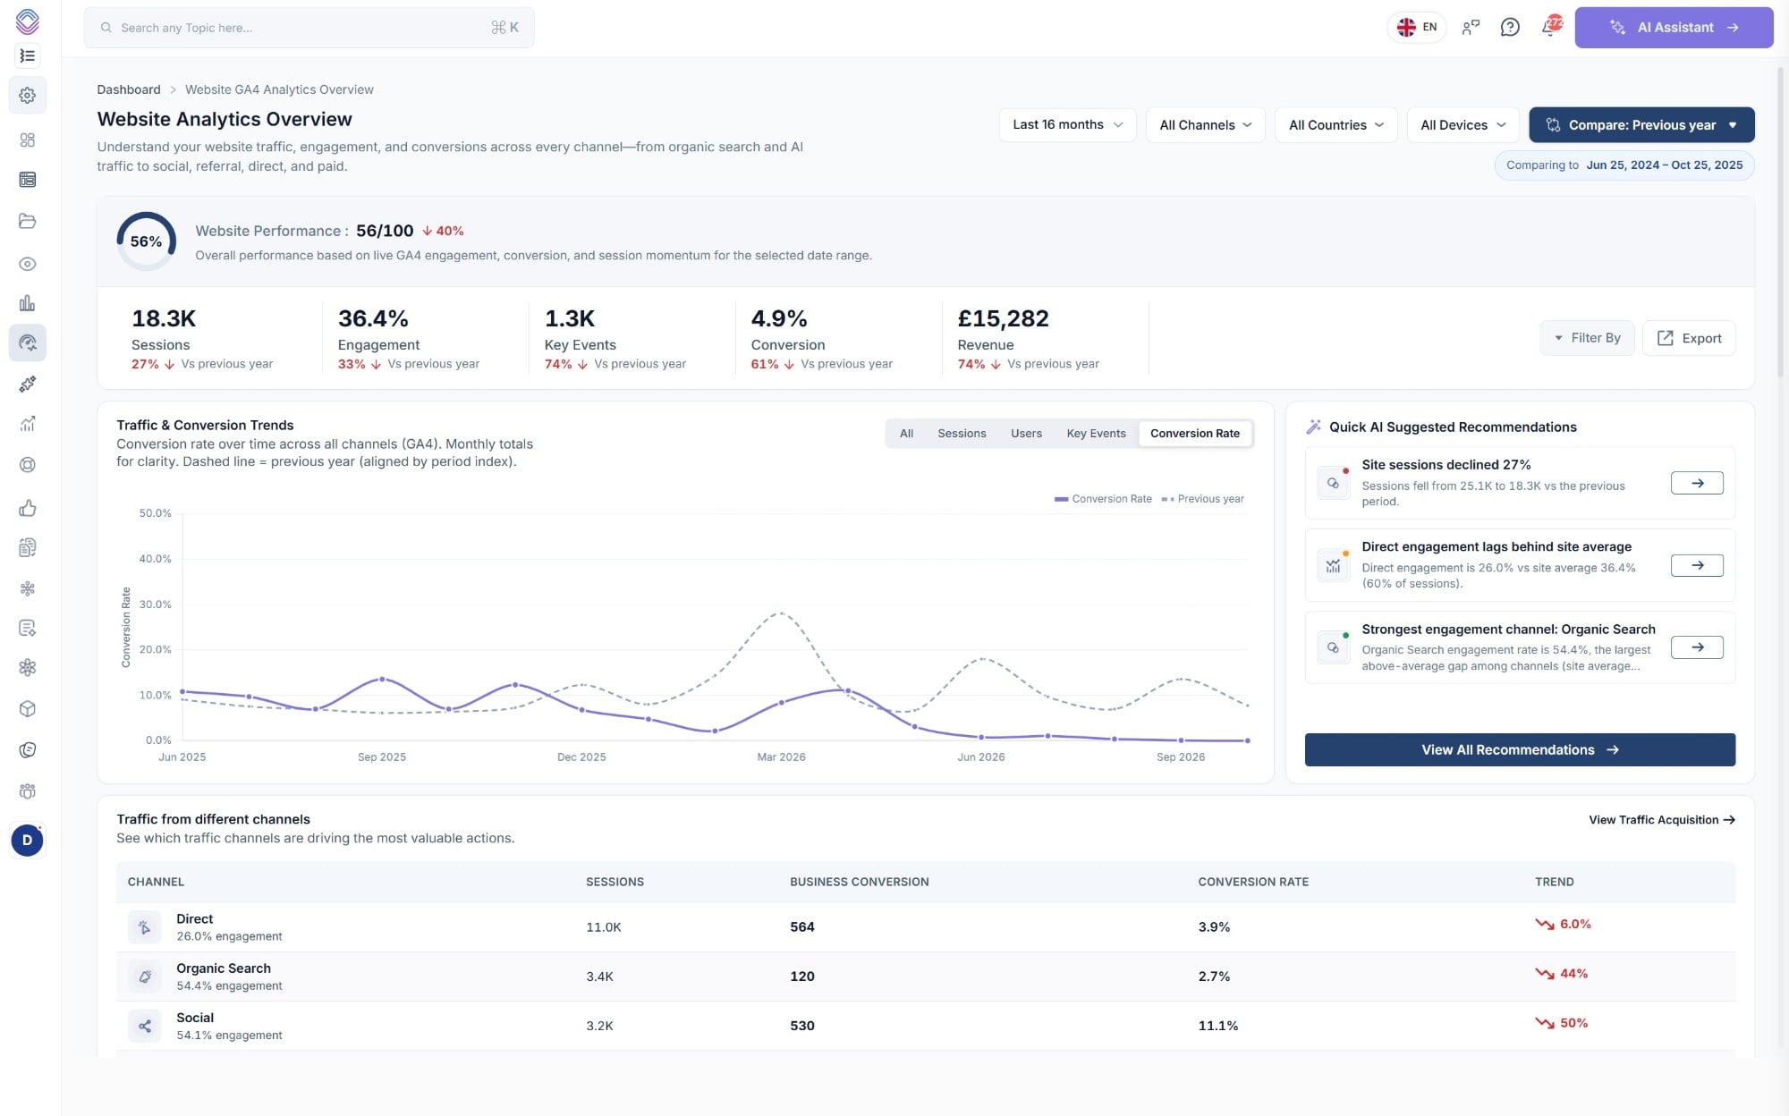This screenshot has width=1789, height=1116.
Task: Open the settings gear in the sidebar
Action: (x=28, y=95)
